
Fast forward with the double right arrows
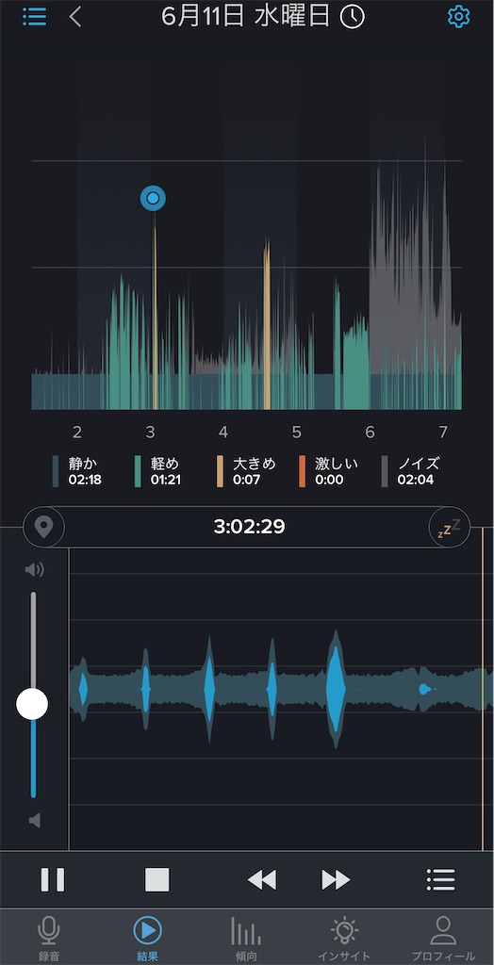point(336,880)
